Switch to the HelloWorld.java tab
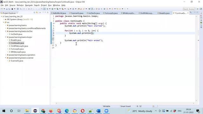 click(59, 13)
